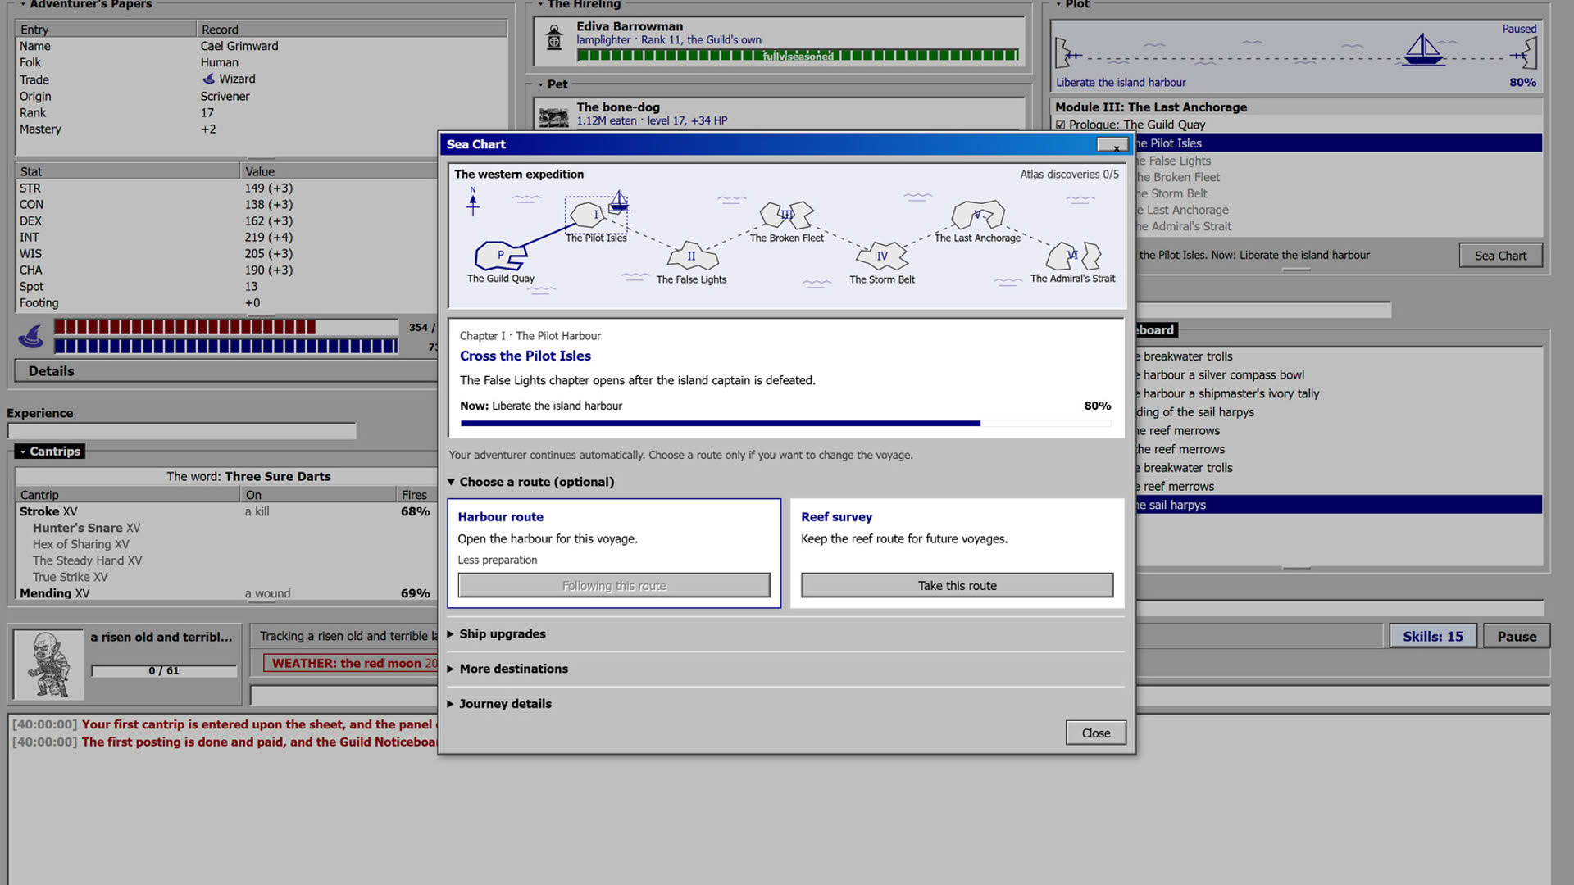Click the chapter progress bar at 80%
This screenshot has width=1574, height=885.
(x=785, y=423)
